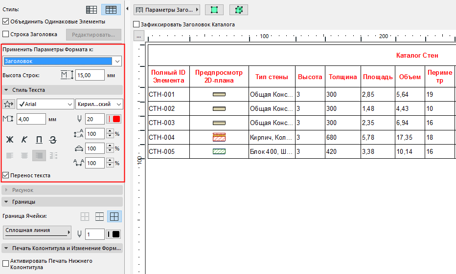Select right text alignment
Viewport: 456px width, 274px height.
click(39, 156)
